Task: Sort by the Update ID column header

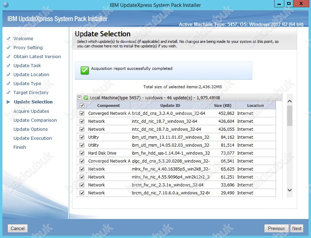Action: (x=170, y=106)
